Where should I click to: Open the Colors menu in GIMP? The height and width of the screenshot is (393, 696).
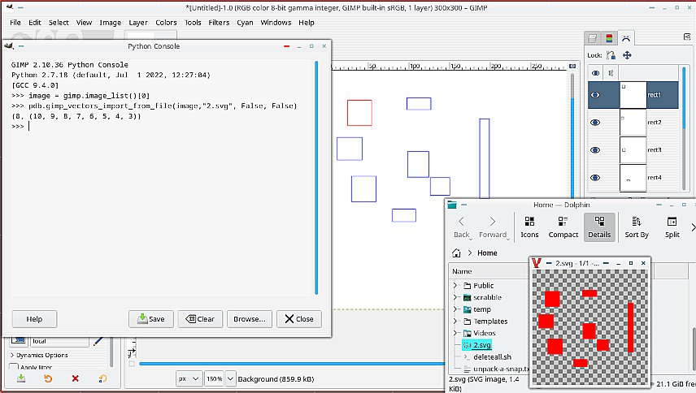click(166, 23)
